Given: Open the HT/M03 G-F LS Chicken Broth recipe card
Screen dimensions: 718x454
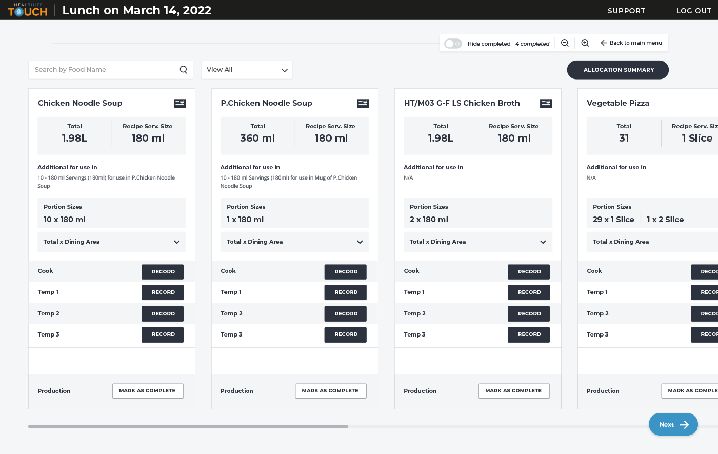Looking at the screenshot, I should coord(546,103).
